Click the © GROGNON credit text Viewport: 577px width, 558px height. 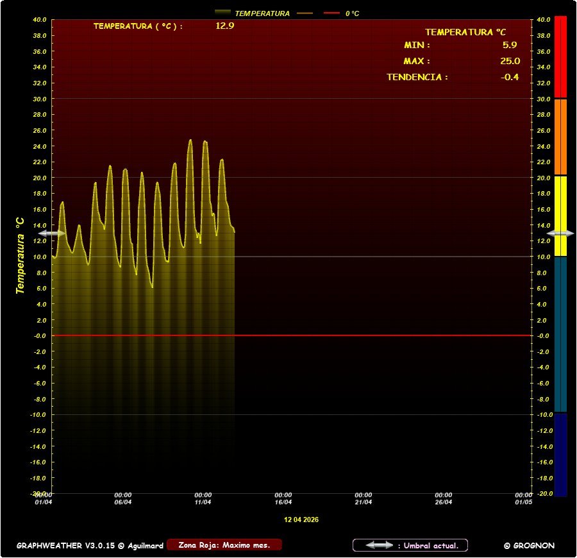(529, 546)
